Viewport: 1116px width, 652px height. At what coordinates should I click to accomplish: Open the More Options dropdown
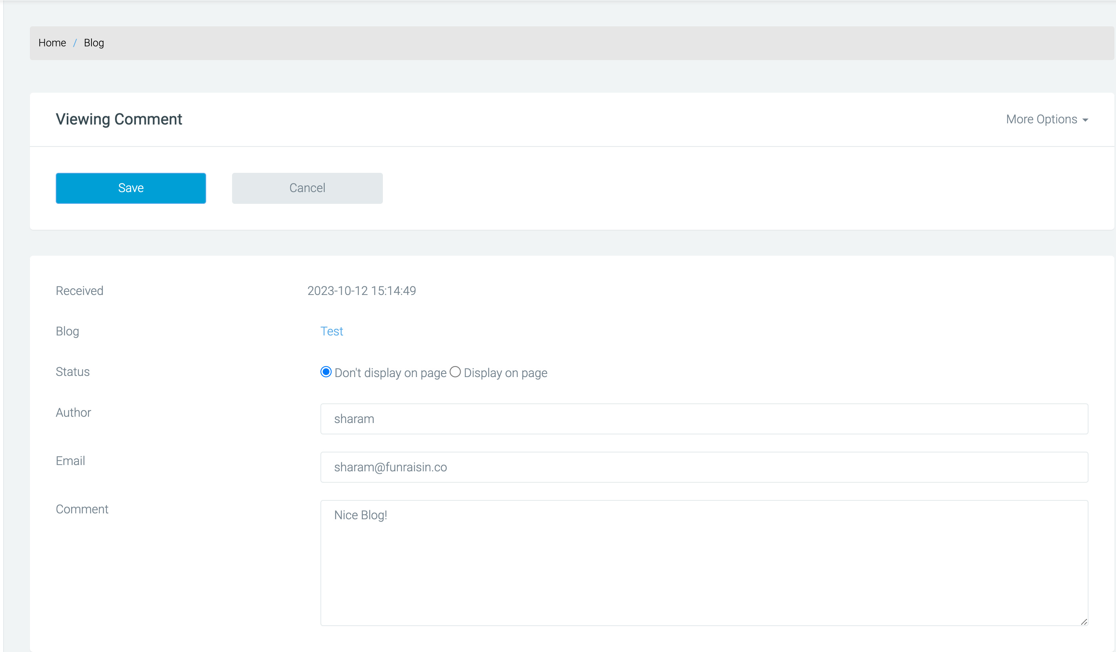point(1047,119)
